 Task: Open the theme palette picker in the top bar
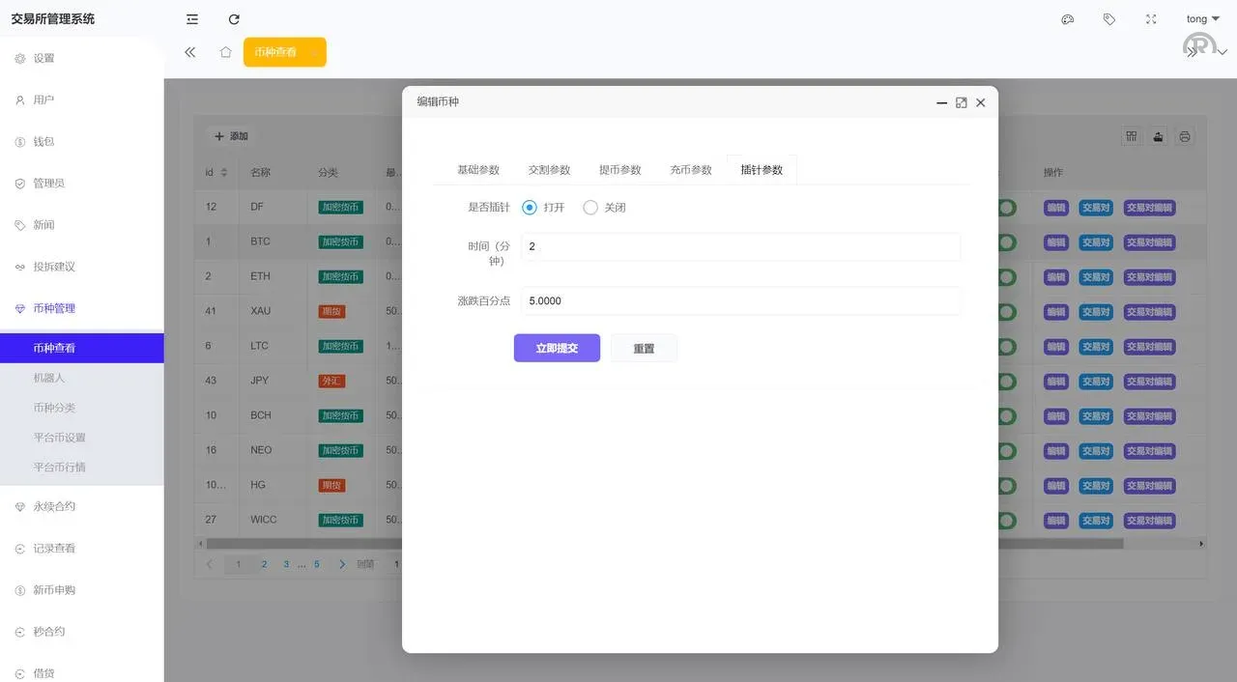(1067, 18)
